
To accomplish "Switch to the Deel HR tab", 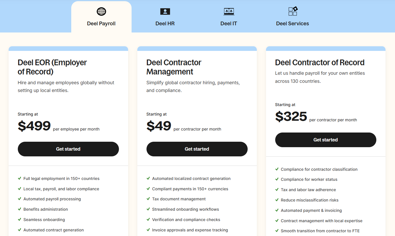I will click(x=165, y=24).
